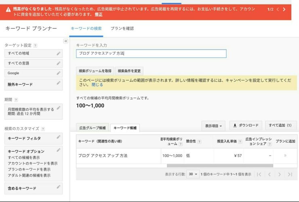Image resolution: width=299 pixels, height=202 pixels.
Task: Edit the Google network setting pencil
Action: tap(59, 73)
